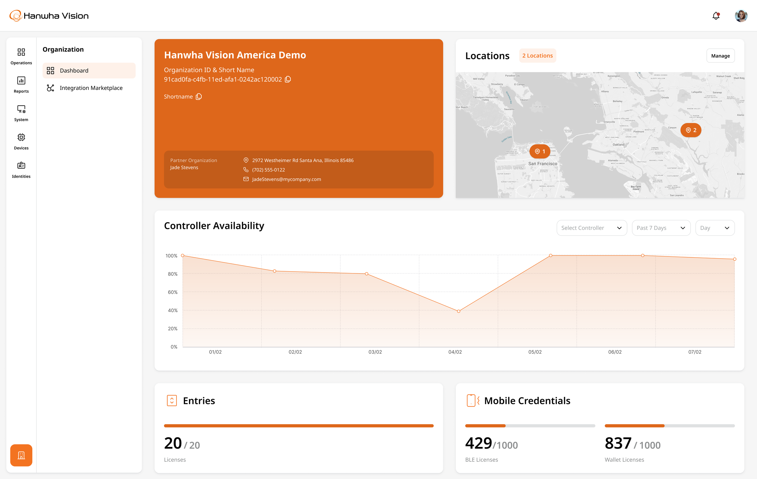
Task: Select Dashboard in the Organization menu
Action: click(89, 71)
